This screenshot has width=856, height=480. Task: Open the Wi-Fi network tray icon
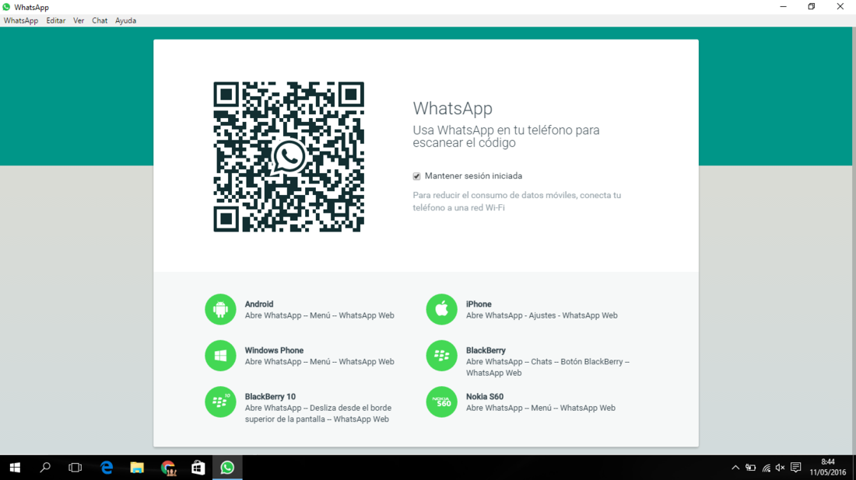point(767,468)
